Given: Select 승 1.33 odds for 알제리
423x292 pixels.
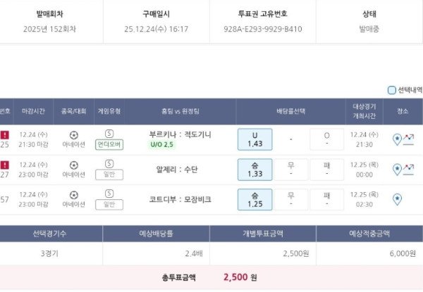Looking at the screenshot, I should pyautogui.click(x=255, y=169).
